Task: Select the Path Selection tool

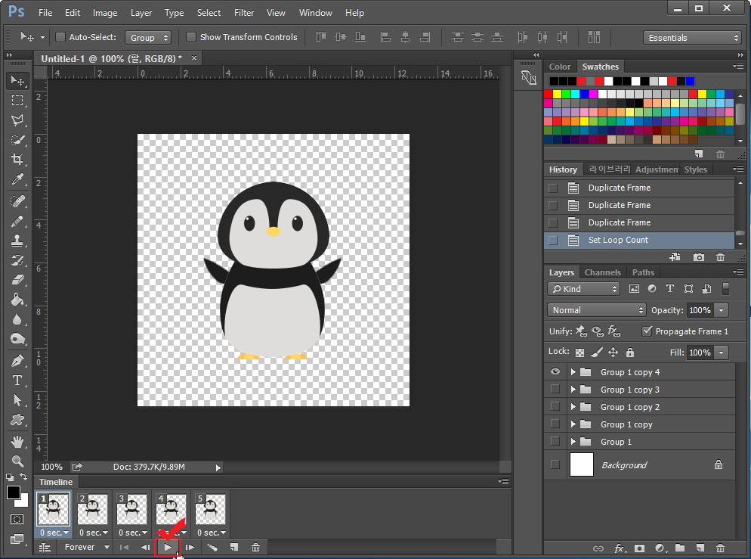Action: pos(17,400)
